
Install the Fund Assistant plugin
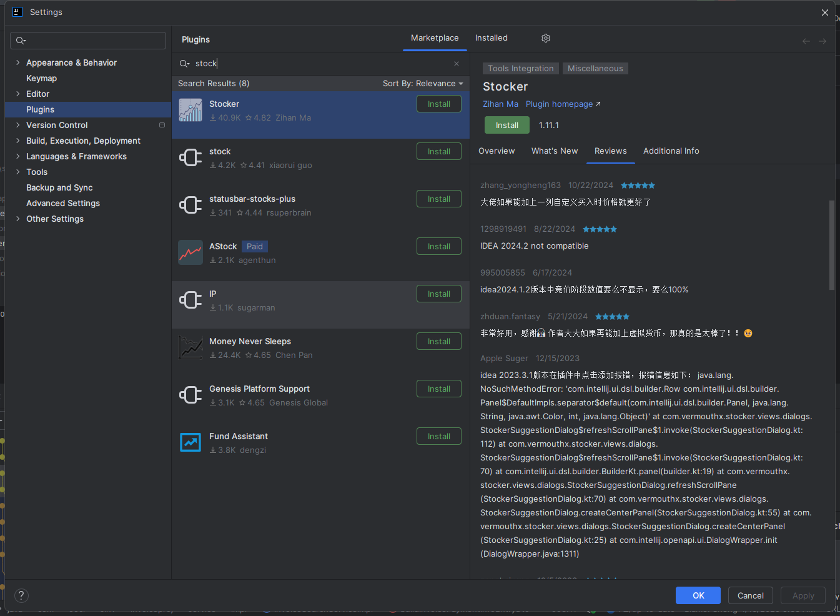pyautogui.click(x=439, y=436)
